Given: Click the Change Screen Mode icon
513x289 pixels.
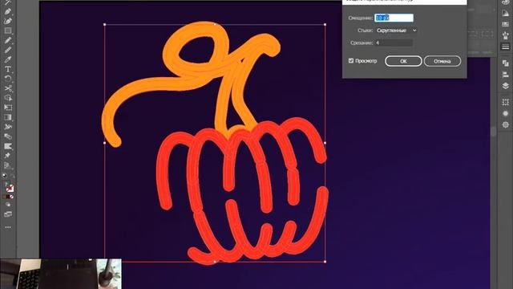Looking at the screenshot, I should click(x=8, y=214).
